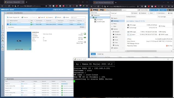Open the Server View dropdown in Proxmox

click(x=100, y=13)
